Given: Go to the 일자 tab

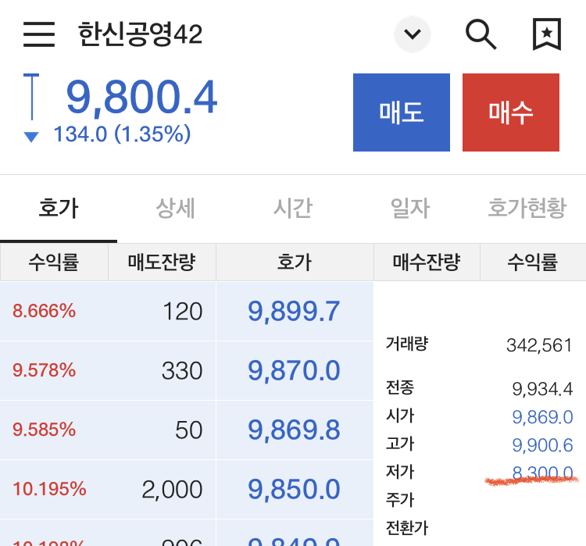Looking at the screenshot, I should [410, 209].
